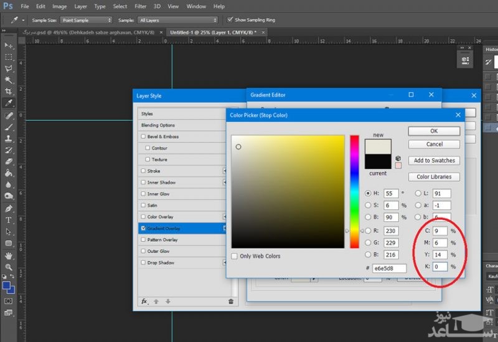Click Add to Swatches button

[435, 160]
